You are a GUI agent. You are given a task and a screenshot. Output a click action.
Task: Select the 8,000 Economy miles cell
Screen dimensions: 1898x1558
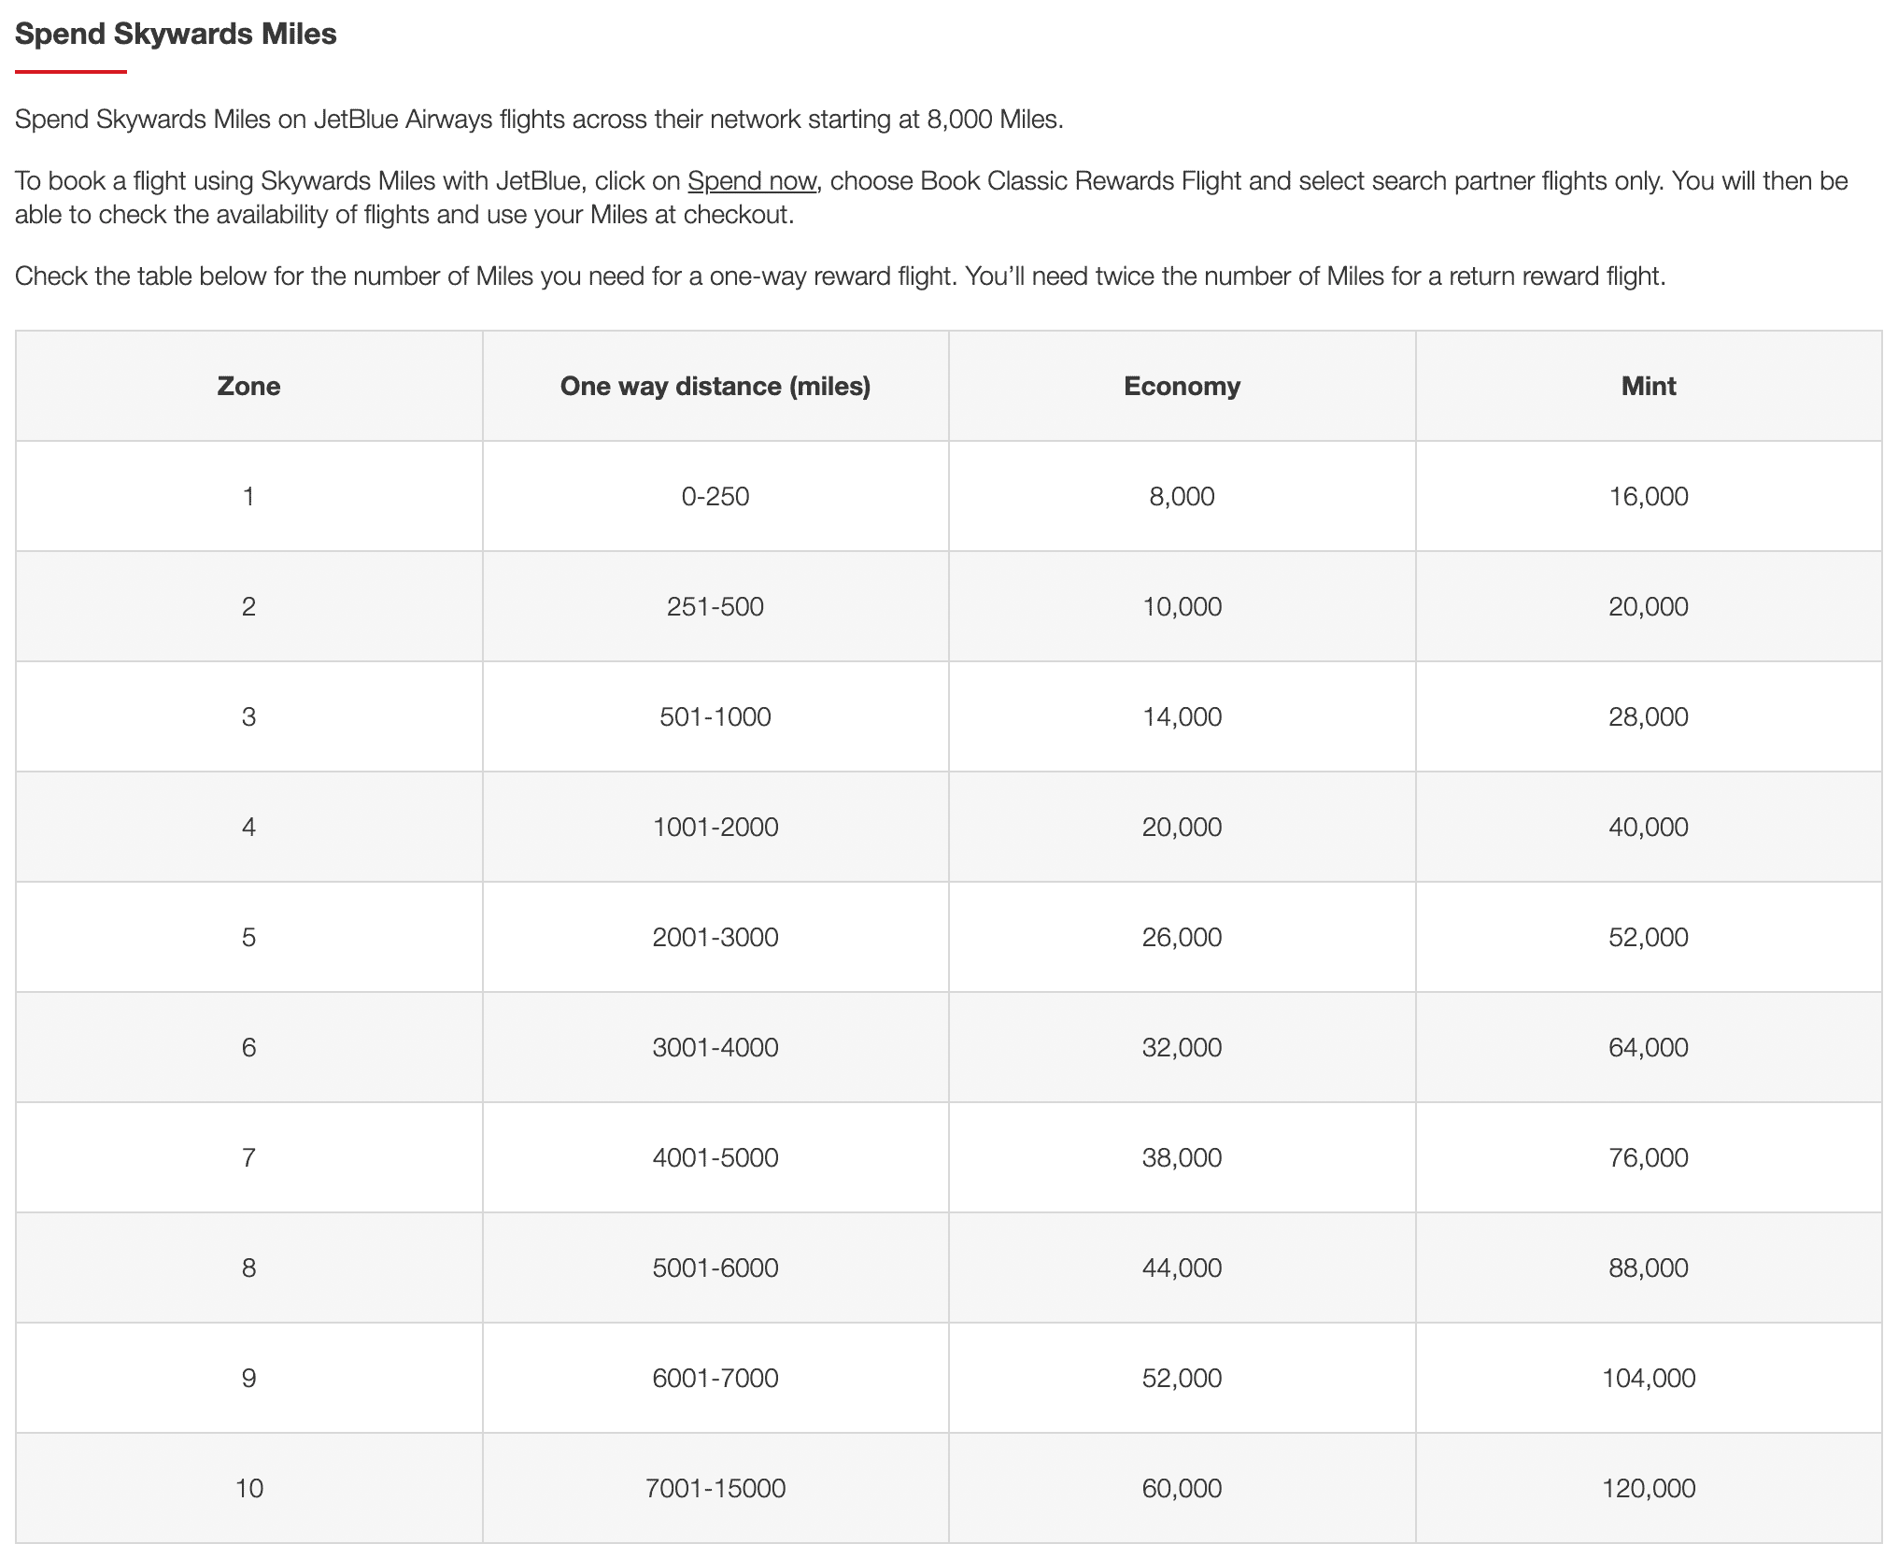click(1182, 497)
